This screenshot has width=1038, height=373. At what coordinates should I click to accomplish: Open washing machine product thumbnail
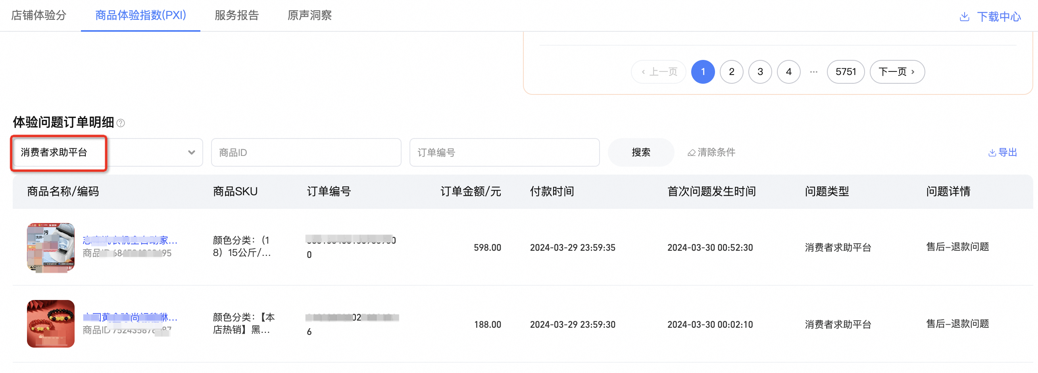coord(51,247)
